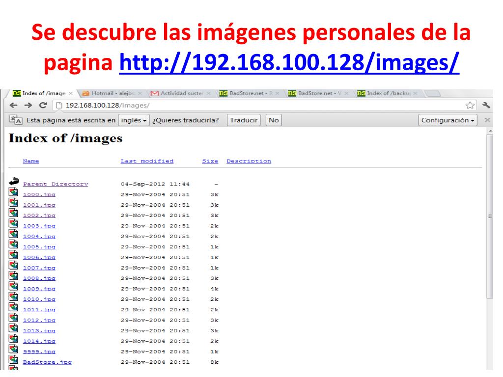
Task: Open the Parent Directory link
Action: [56, 184]
